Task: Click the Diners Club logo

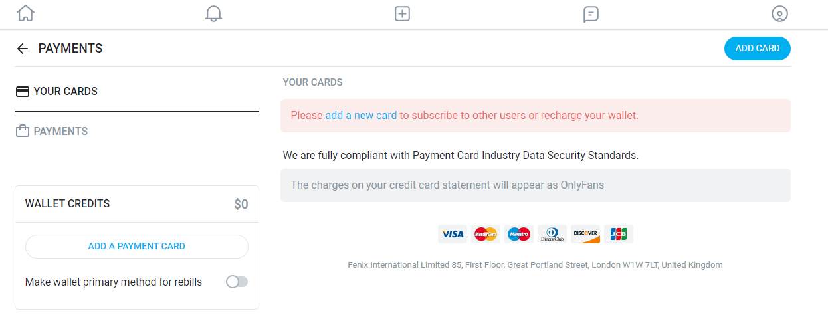Action: [x=552, y=234]
